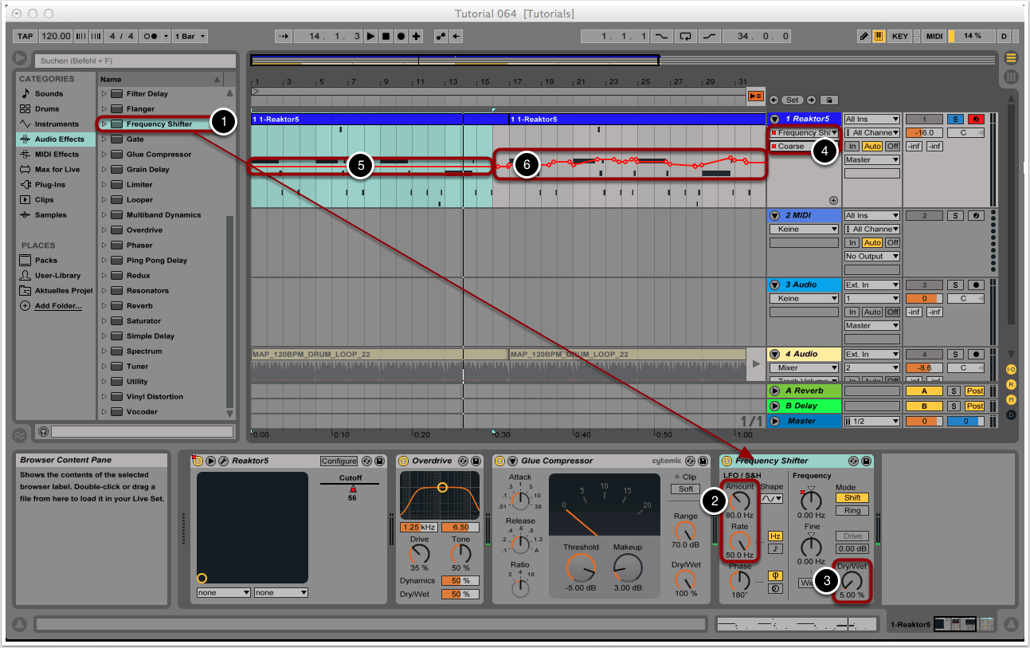Screen dimensions: 1030x648
Task: Click the metronome button
Action: (151, 37)
